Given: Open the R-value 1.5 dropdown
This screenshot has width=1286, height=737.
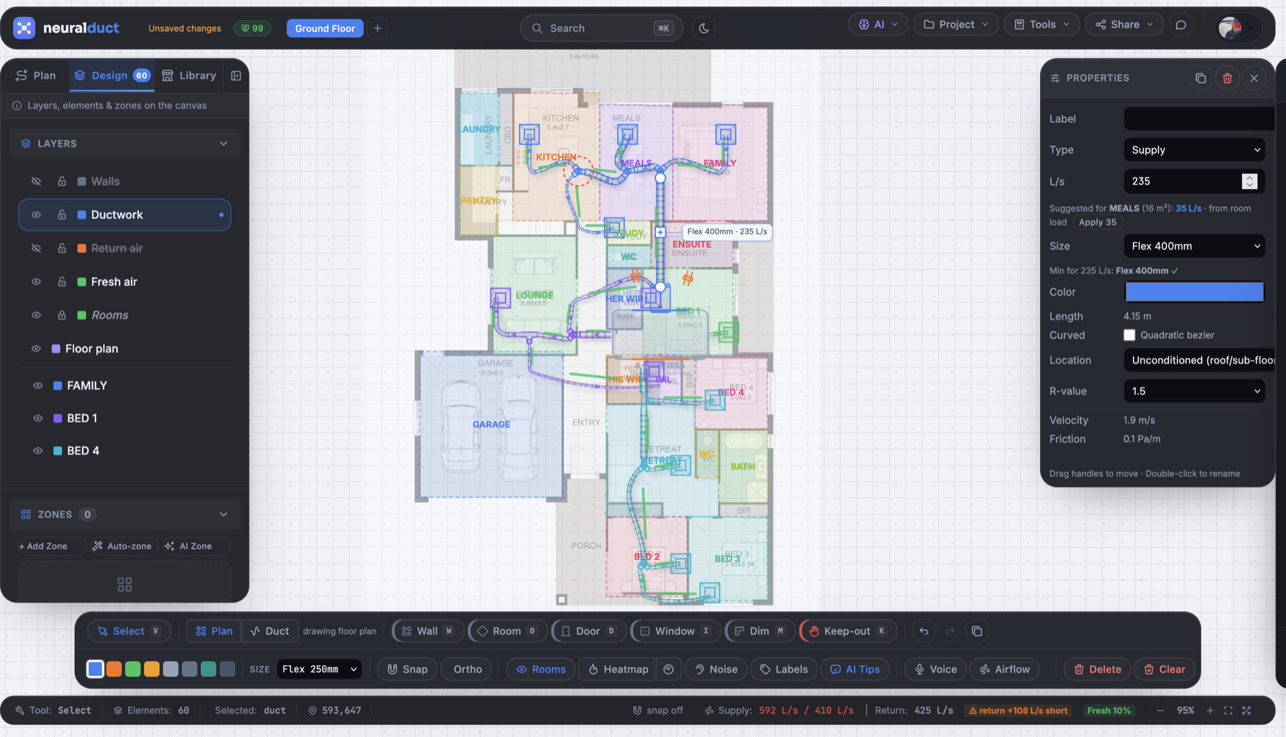Looking at the screenshot, I should pyautogui.click(x=1194, y=391).
